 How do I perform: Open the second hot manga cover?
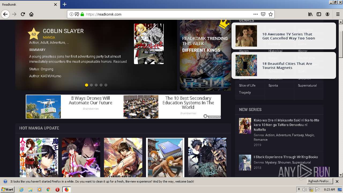tap(81, 157)
